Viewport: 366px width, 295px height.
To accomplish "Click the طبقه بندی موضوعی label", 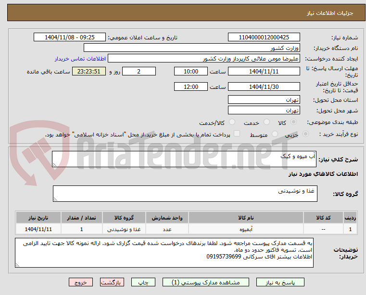I will point(332,122).
